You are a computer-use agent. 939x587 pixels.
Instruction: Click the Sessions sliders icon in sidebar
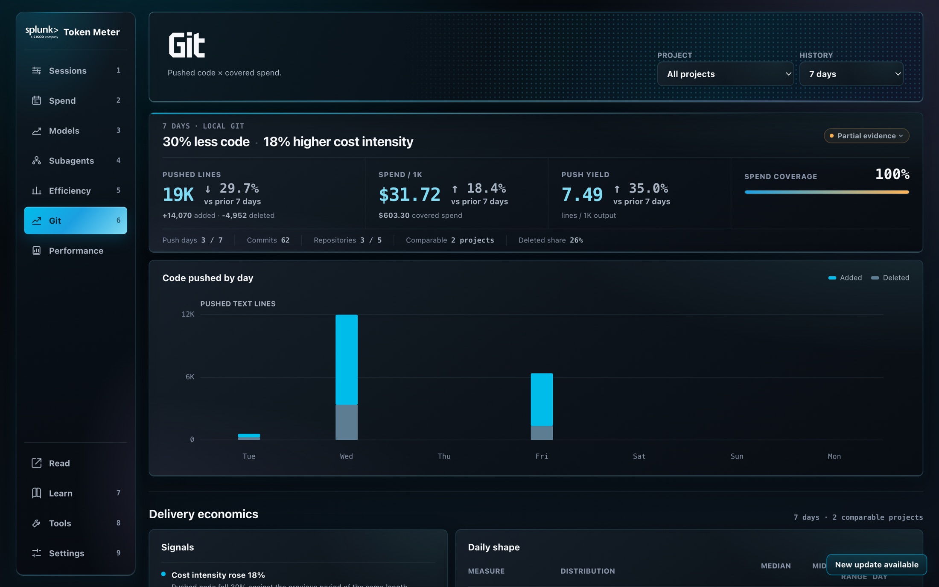click(x=36, y=70)
